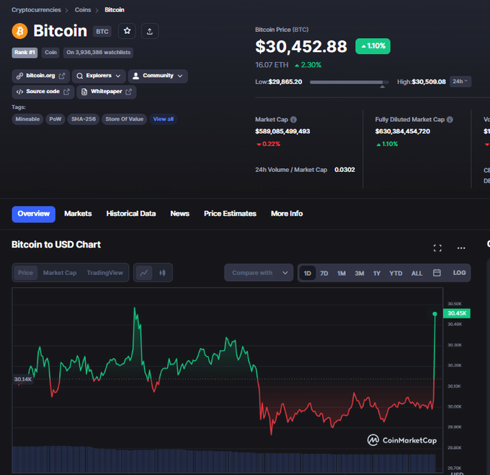Click the star watchlist icon
490x475 pixels.
(x=127, y=31)
